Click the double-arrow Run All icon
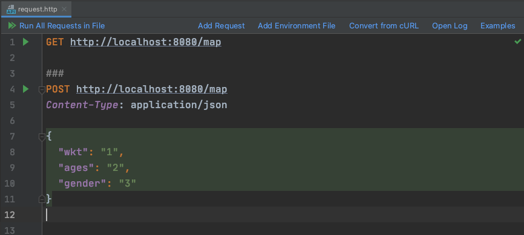 pos(12,26)
